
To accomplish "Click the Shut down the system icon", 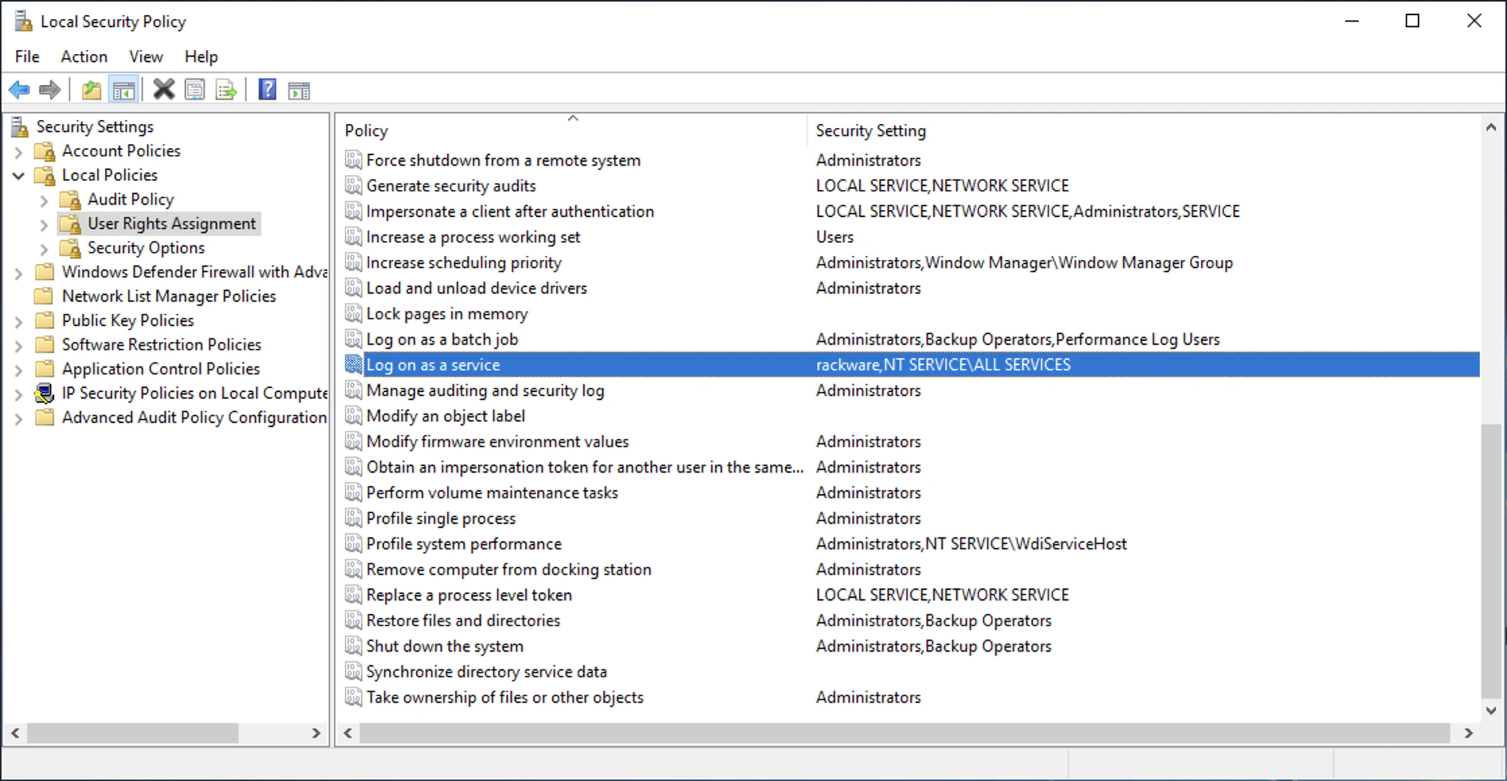I will 354,646.
